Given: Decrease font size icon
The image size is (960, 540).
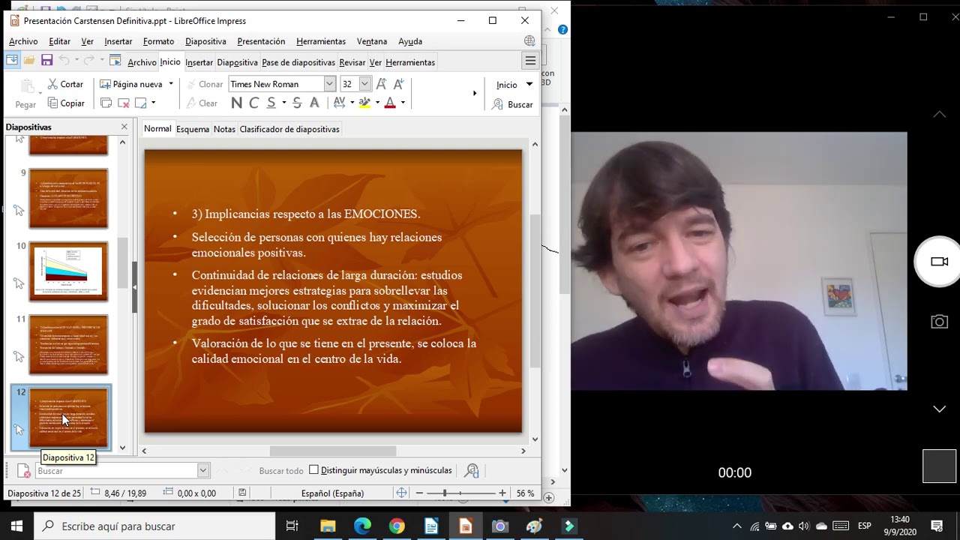Looking at the screenshot, I should coord(398,84).
